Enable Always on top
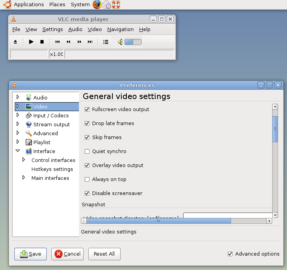The height and width of the screenshot is (270, 287). (87, 179)
